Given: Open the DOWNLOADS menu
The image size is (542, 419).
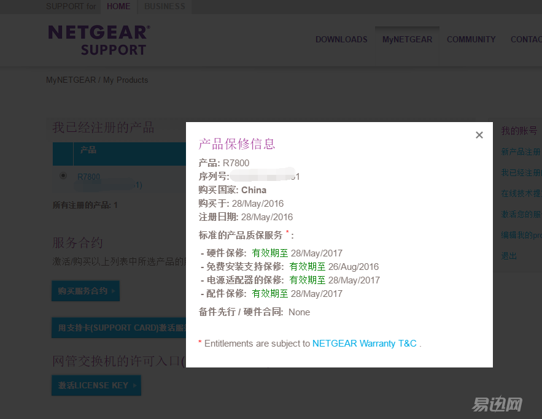Looking at the screenshot, I should click(x=341, y=39).
